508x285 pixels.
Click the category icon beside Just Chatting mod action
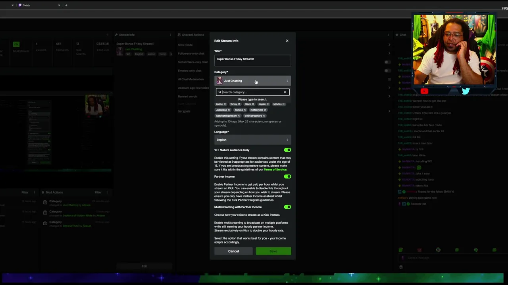pos(45,202)
